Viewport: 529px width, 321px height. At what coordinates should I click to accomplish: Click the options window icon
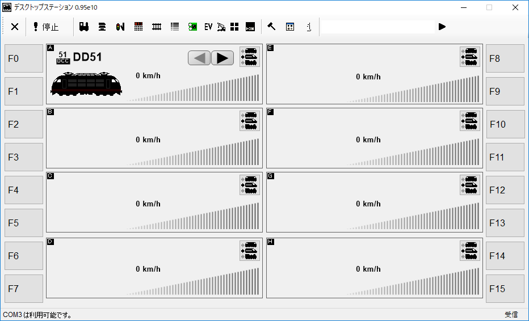pos(290,27)
